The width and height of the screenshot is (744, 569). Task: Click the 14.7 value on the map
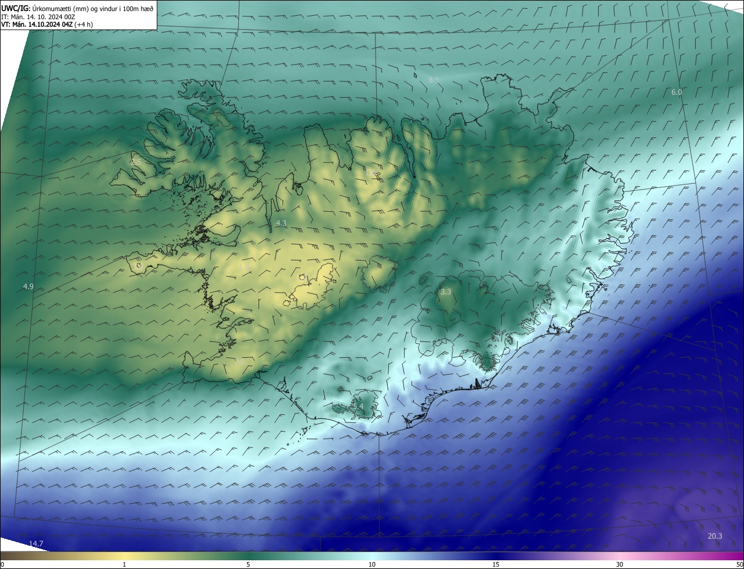pyautogui.click(x=36, y=543)
